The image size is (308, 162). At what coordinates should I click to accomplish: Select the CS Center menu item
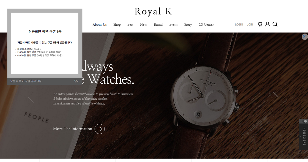coord(206,24)
